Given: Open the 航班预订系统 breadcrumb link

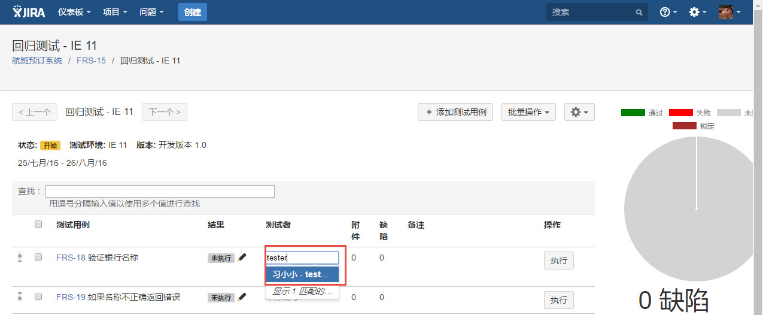Looking at the screenshot, I should (x=37, y=60).
